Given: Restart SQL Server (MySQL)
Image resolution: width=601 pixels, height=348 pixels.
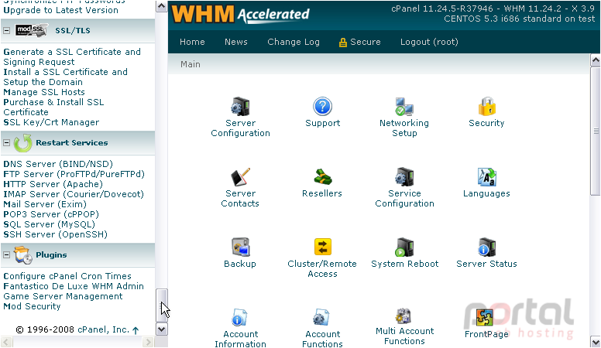Looking at the screenshot, I should pyautogui.click(x=49, y=224).
